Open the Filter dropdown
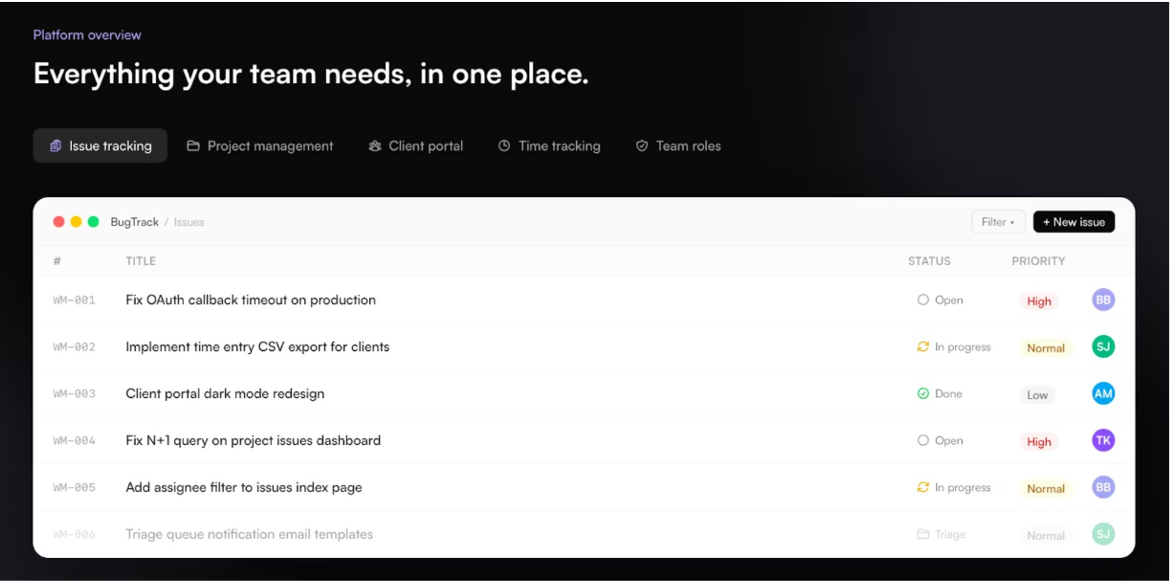 998,222
